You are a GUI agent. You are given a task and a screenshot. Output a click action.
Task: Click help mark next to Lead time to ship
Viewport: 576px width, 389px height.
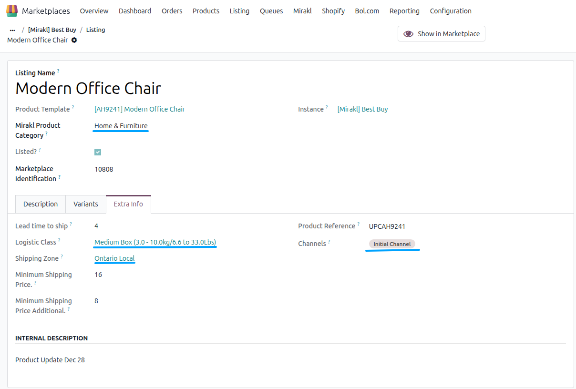[71, 224]
